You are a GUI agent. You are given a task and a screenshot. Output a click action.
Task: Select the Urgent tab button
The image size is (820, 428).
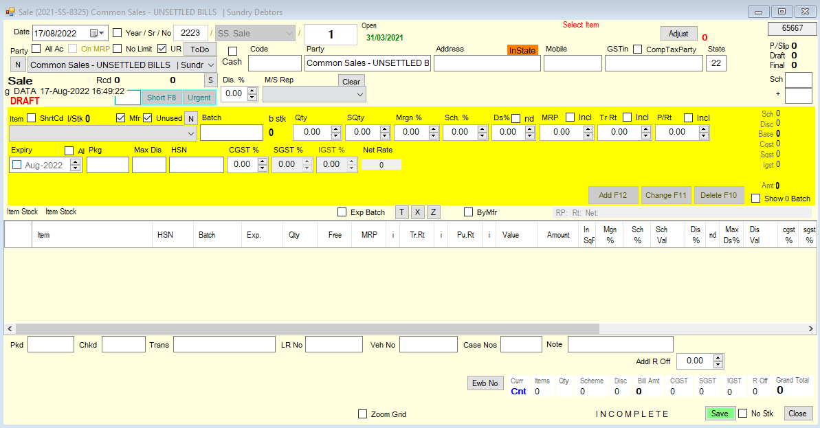pyautogui.click(x=199, y=98)
